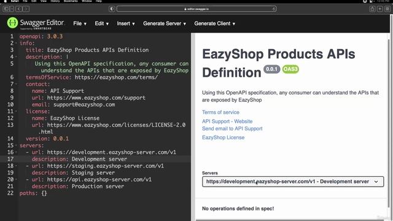Place cursor on 'openapi: 3.0.3' line
The image size is (393, 221).
point(41,36)
